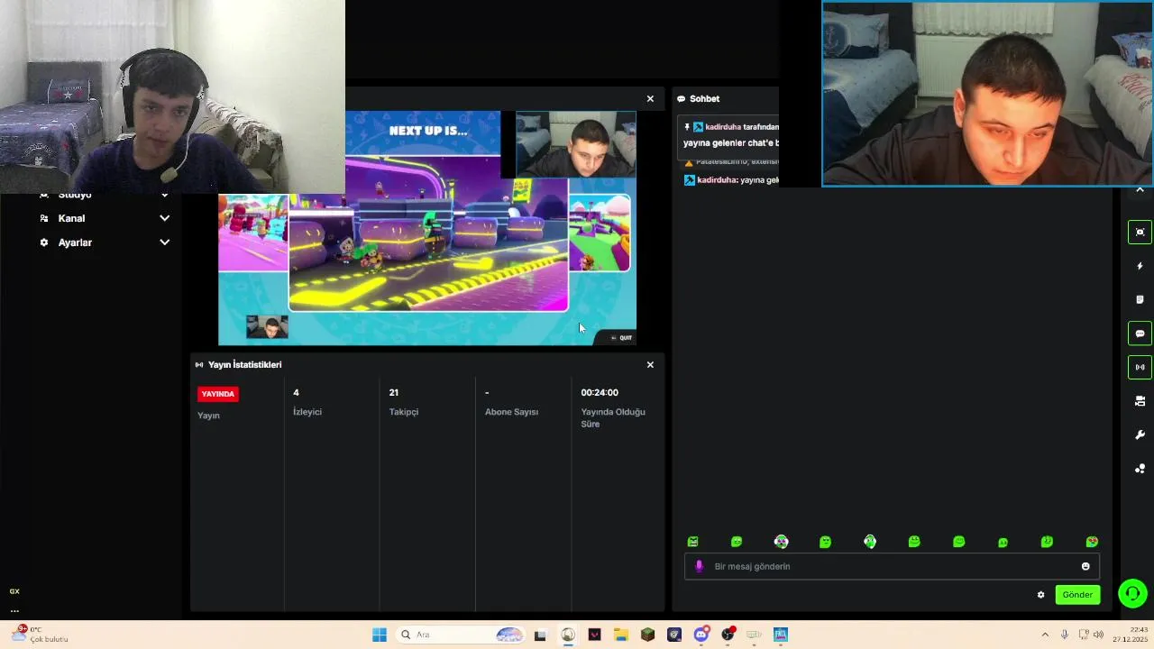Open the stream preview panel icon in sidebar
The image size is (1154, 649).
[x=1140, y=233]
